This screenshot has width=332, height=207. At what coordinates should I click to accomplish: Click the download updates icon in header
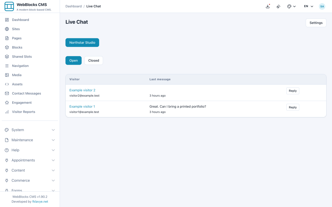tap(268, 6)
